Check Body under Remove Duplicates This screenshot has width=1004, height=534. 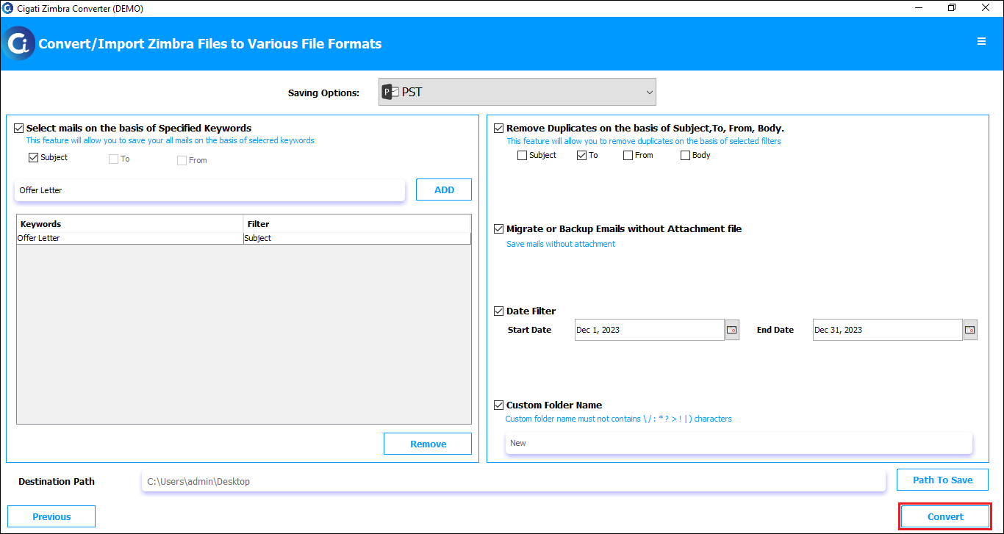(686, 155)
